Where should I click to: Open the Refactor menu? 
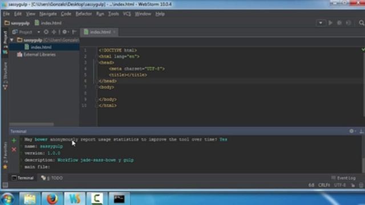click(x=84, y=14)
